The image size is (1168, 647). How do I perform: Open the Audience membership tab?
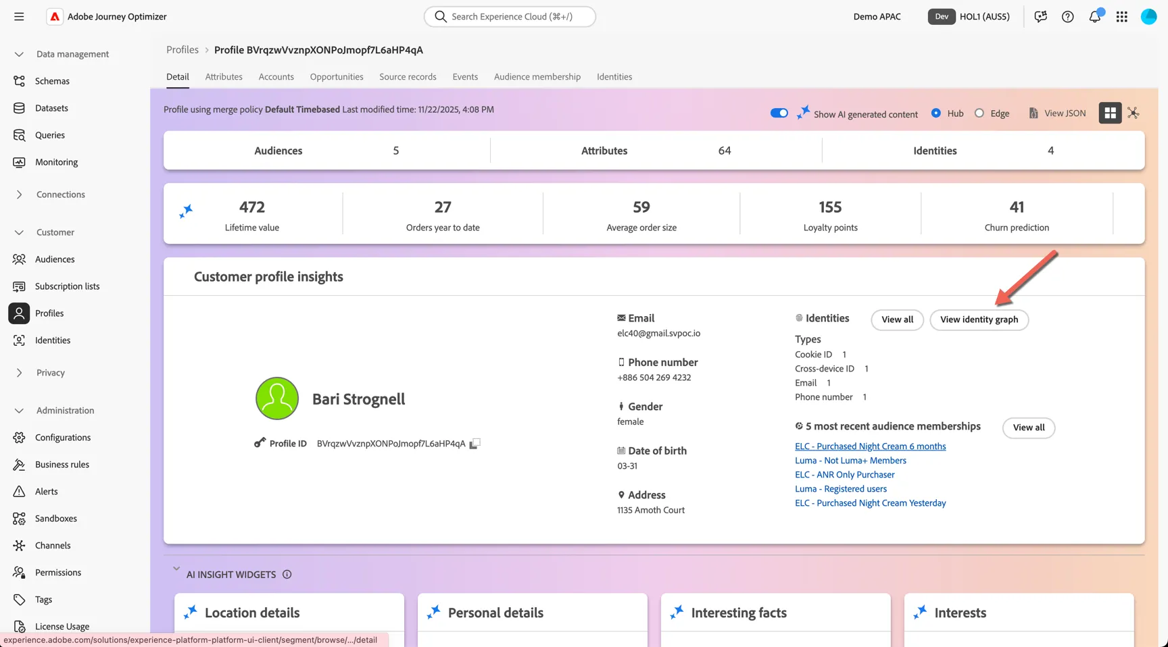(x=537, y=77)
